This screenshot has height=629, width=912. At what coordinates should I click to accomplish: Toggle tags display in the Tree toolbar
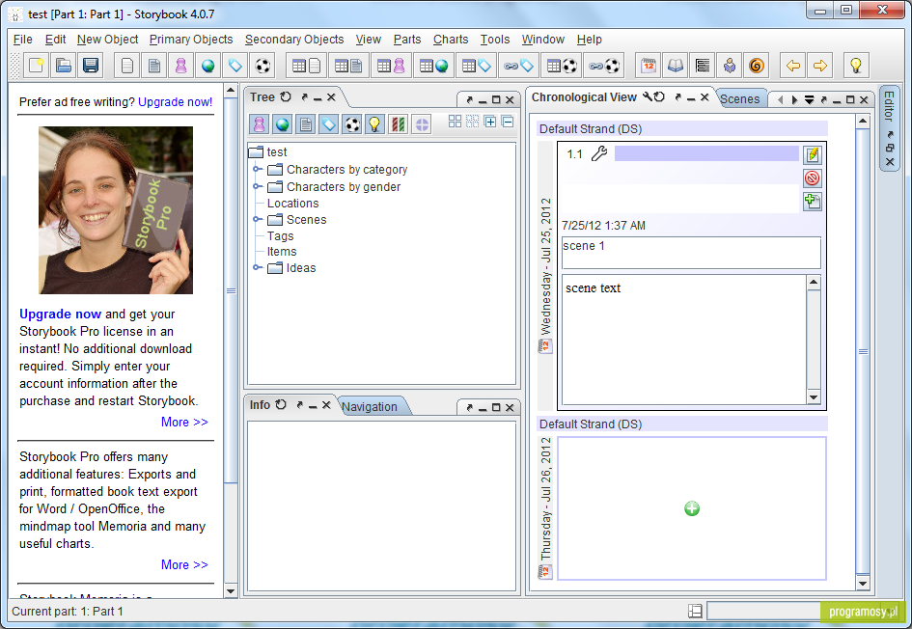coord(329,123)
